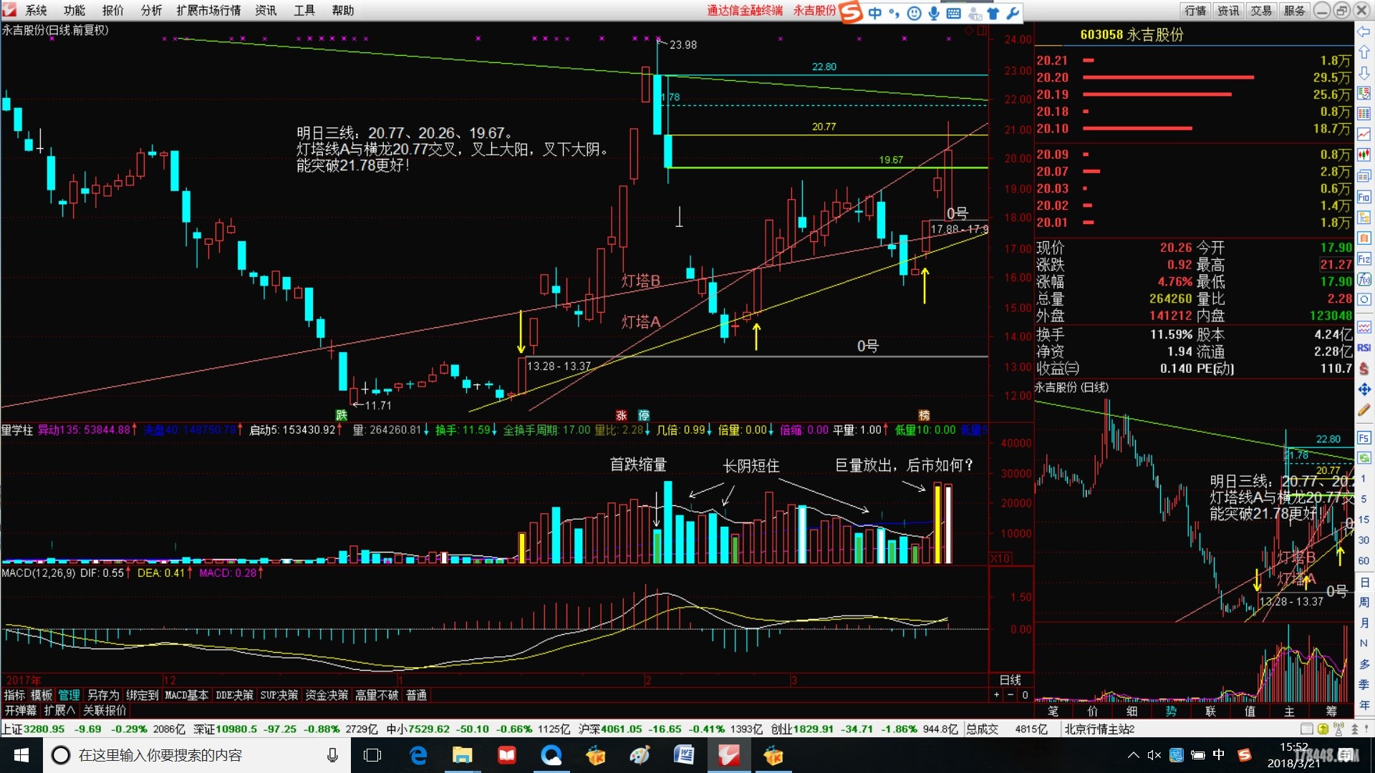Open the 功能 menu
The height and width of the screenshot is (773, 1375).
click(x=74, y=11)
